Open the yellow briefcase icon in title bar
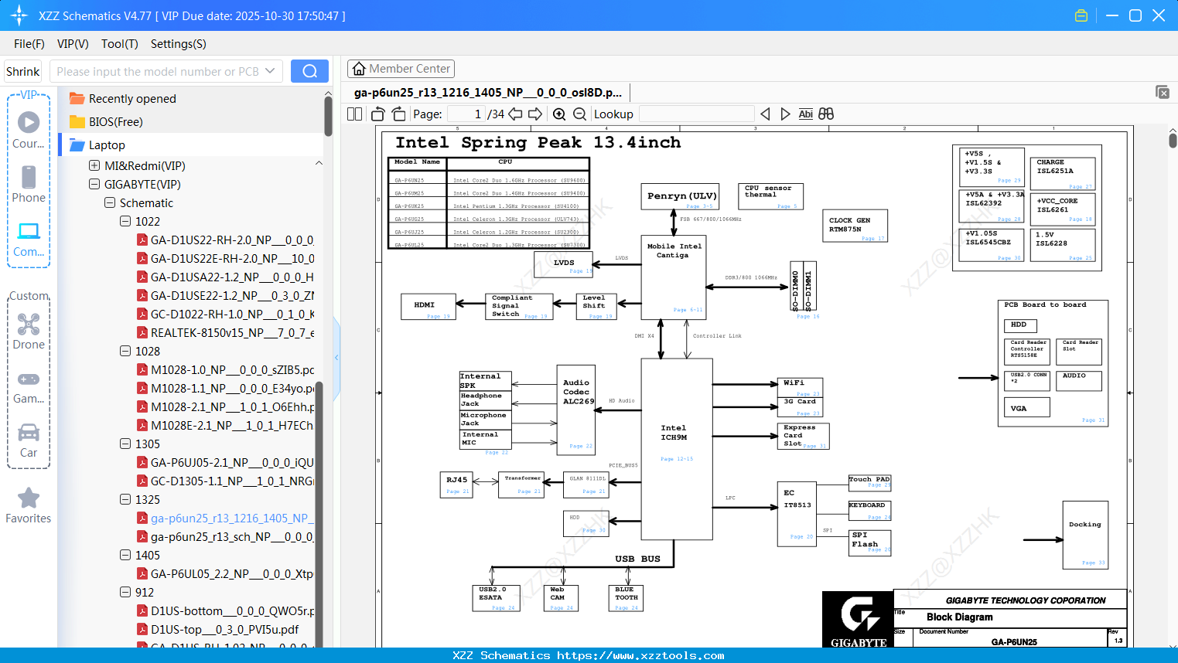 1081,15
